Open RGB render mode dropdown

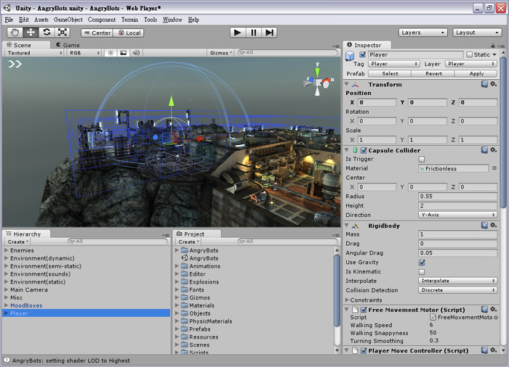(x=84, y=53)
